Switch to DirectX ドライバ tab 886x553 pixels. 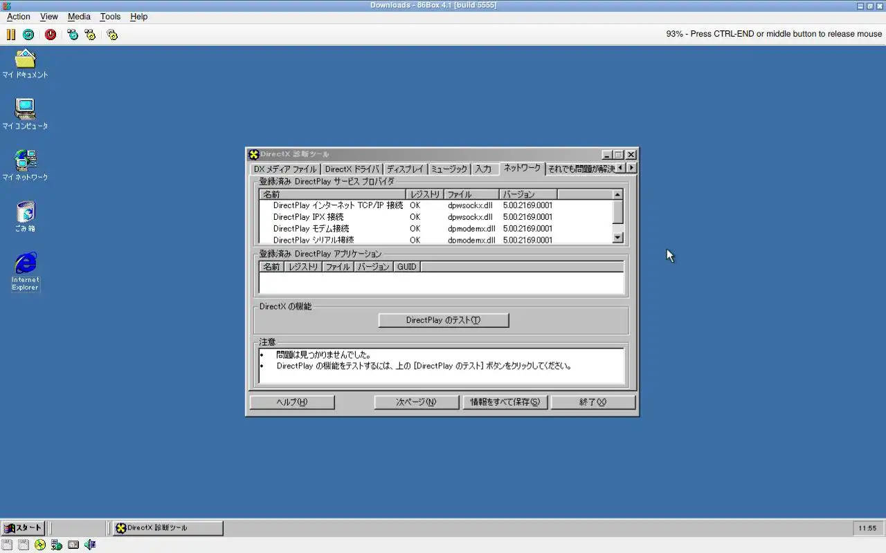click(x=352, y=169)
